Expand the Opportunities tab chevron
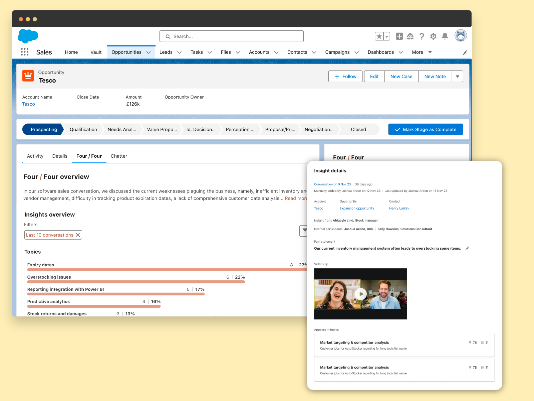The width and height of the screenshot is (534, 401). (149, 52)
